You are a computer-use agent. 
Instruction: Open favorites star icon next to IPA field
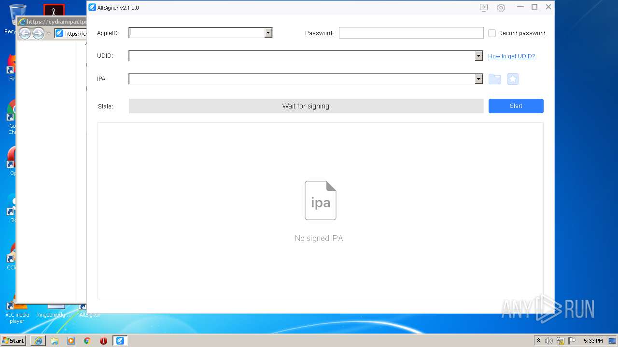pyautogui.click(x=513, y=79)
